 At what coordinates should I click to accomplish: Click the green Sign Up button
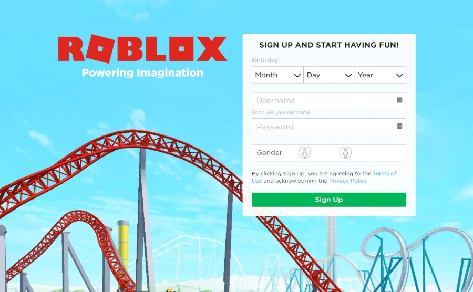(329, 200)
